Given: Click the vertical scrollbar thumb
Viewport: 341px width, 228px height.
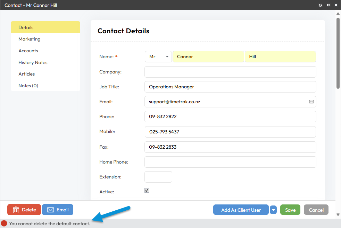Looking at the screenshot, I should pos(338,53).
